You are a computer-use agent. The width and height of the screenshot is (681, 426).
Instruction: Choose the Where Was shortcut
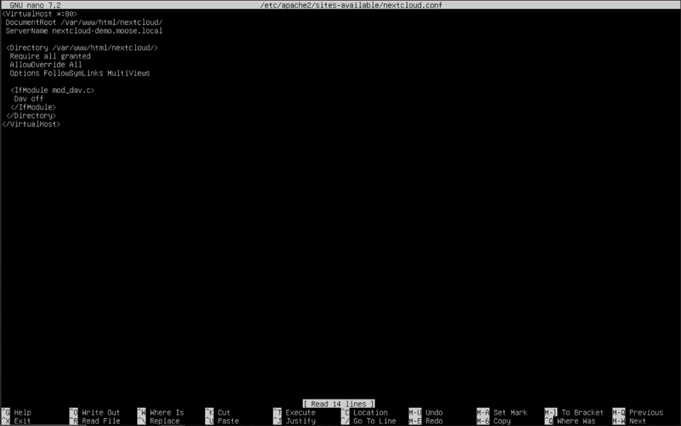click(571, 421)
